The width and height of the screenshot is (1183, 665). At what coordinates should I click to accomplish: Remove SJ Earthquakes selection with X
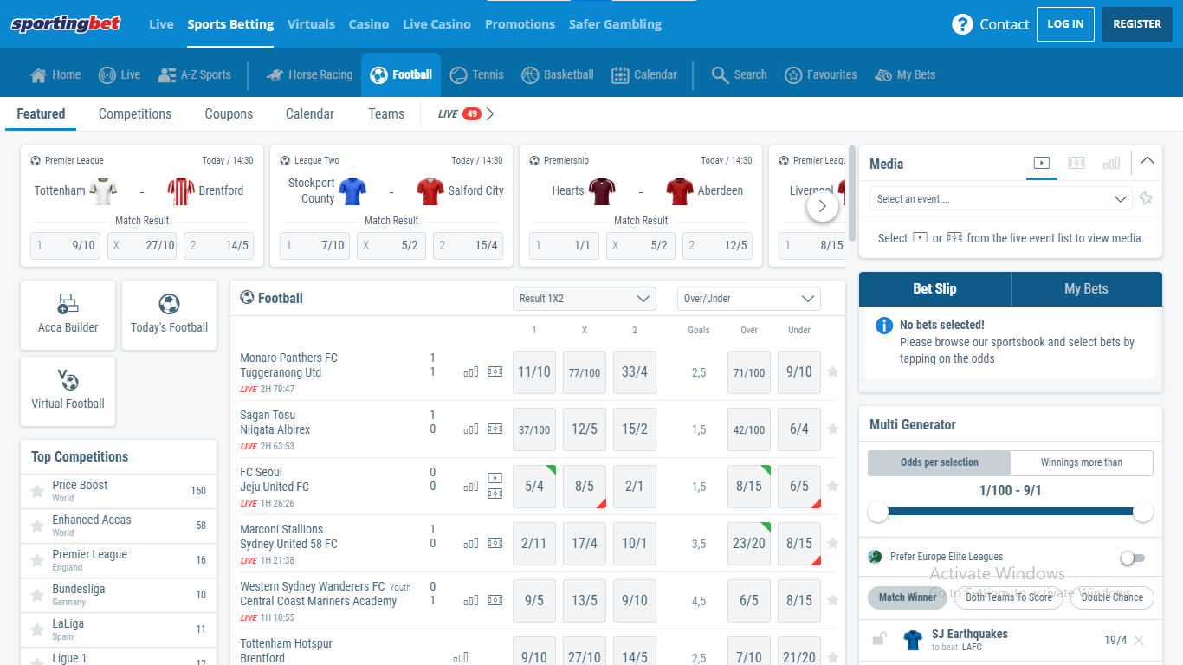1139,641
